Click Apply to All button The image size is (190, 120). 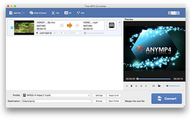(x=114, y=95)
